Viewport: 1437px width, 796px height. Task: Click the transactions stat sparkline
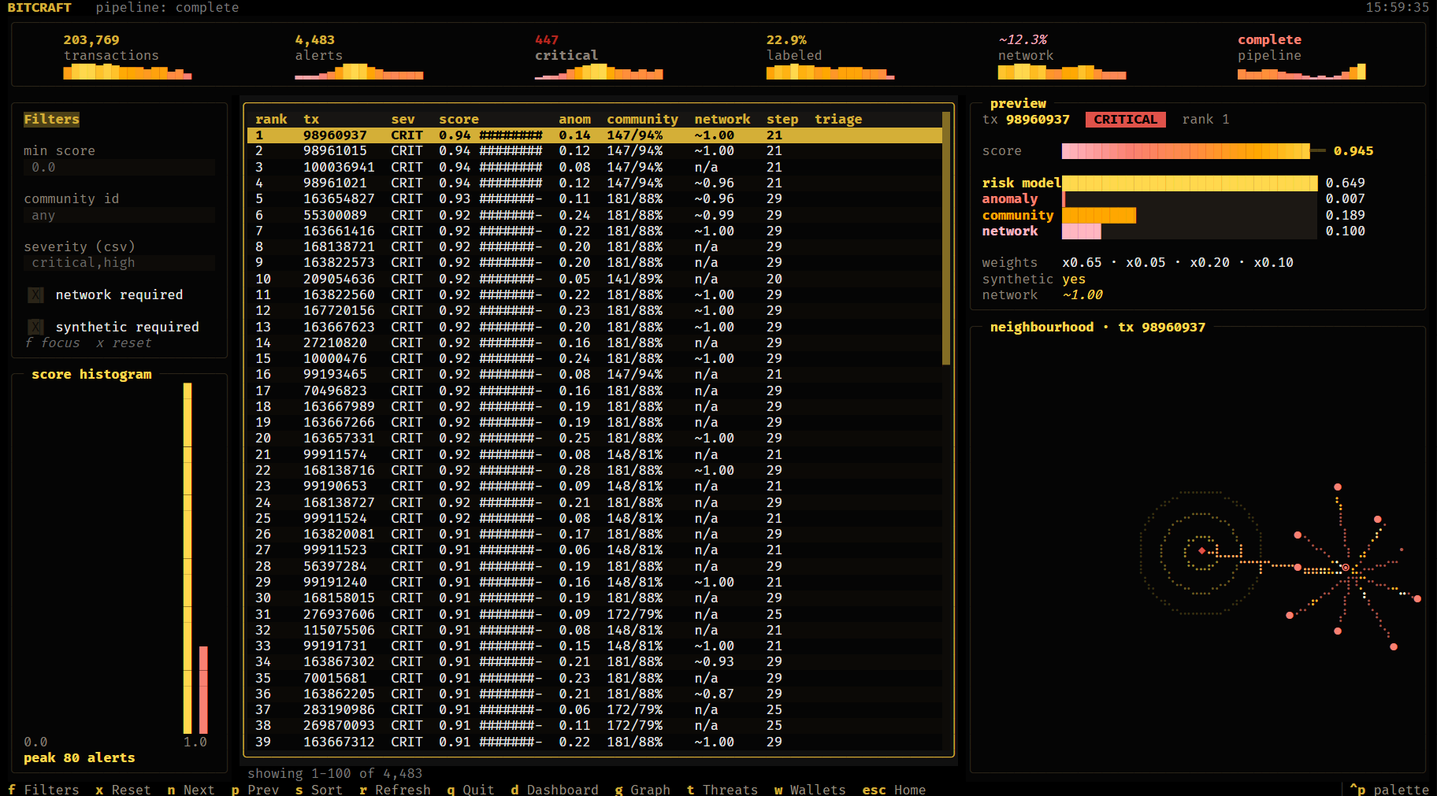click(x=128, y=72)
